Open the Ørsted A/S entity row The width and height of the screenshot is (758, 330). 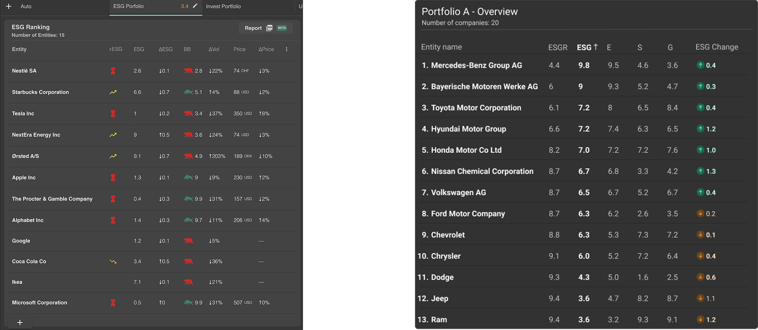(153, 156)
